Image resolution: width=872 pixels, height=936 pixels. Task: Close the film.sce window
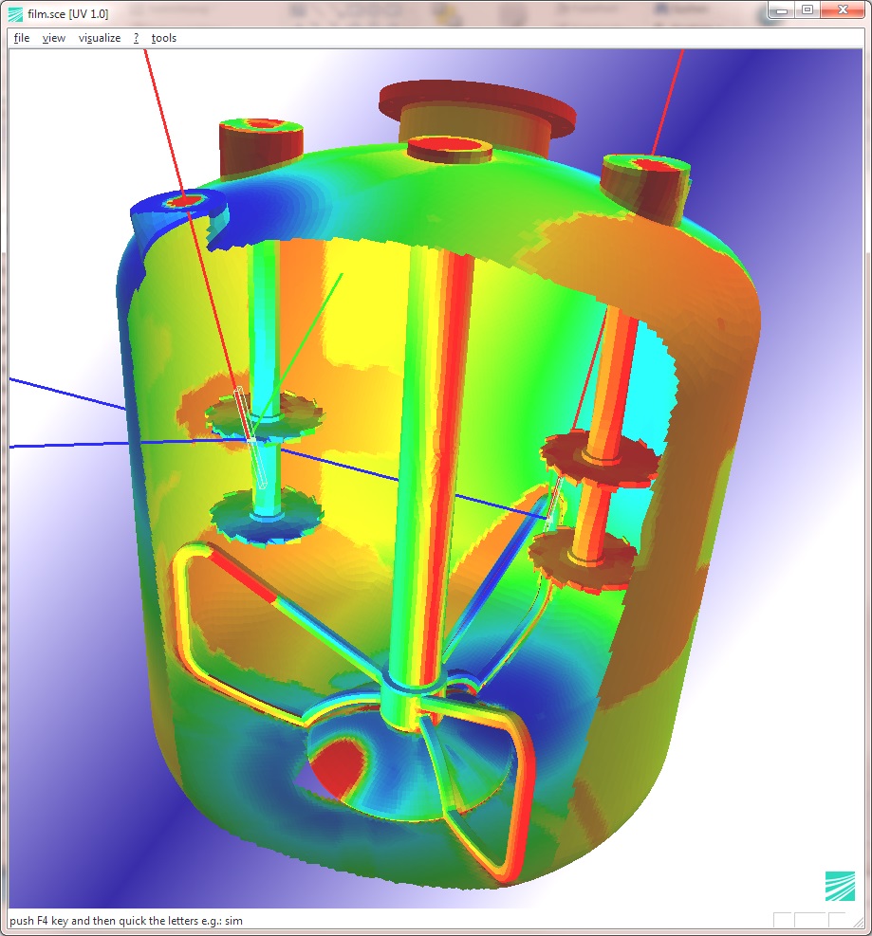coord(843,10)
